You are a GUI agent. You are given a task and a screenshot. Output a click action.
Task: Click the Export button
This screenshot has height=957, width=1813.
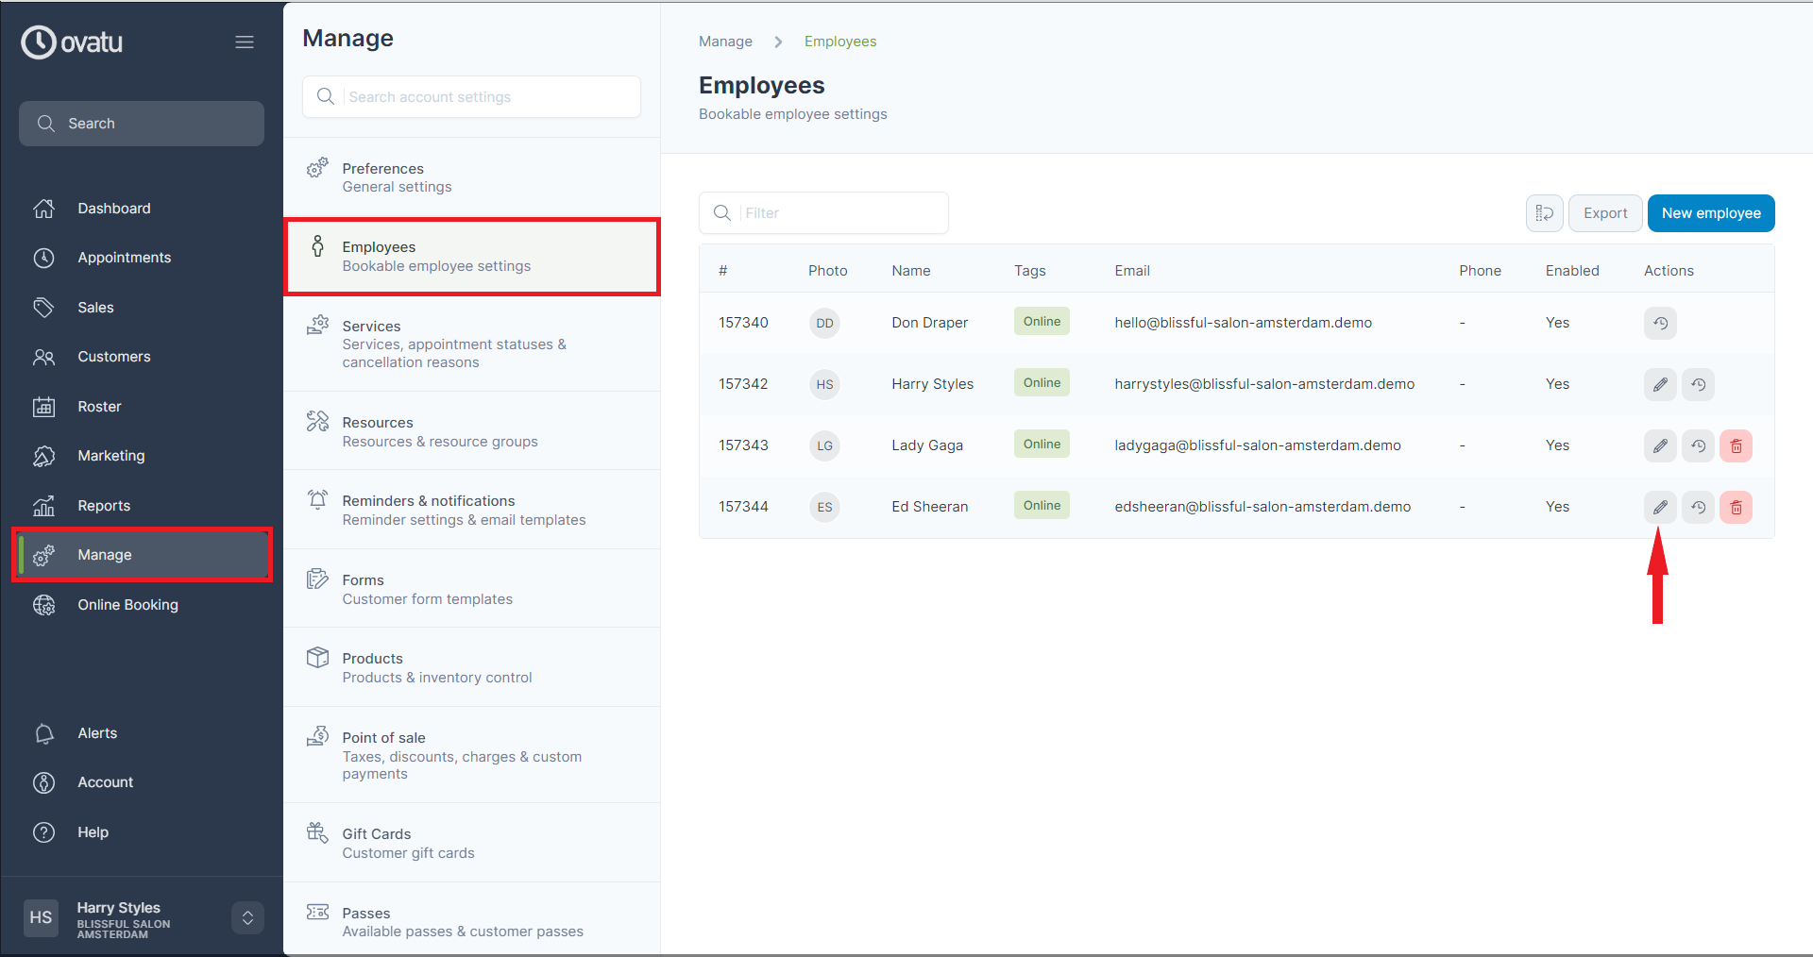click(1605, 213)
